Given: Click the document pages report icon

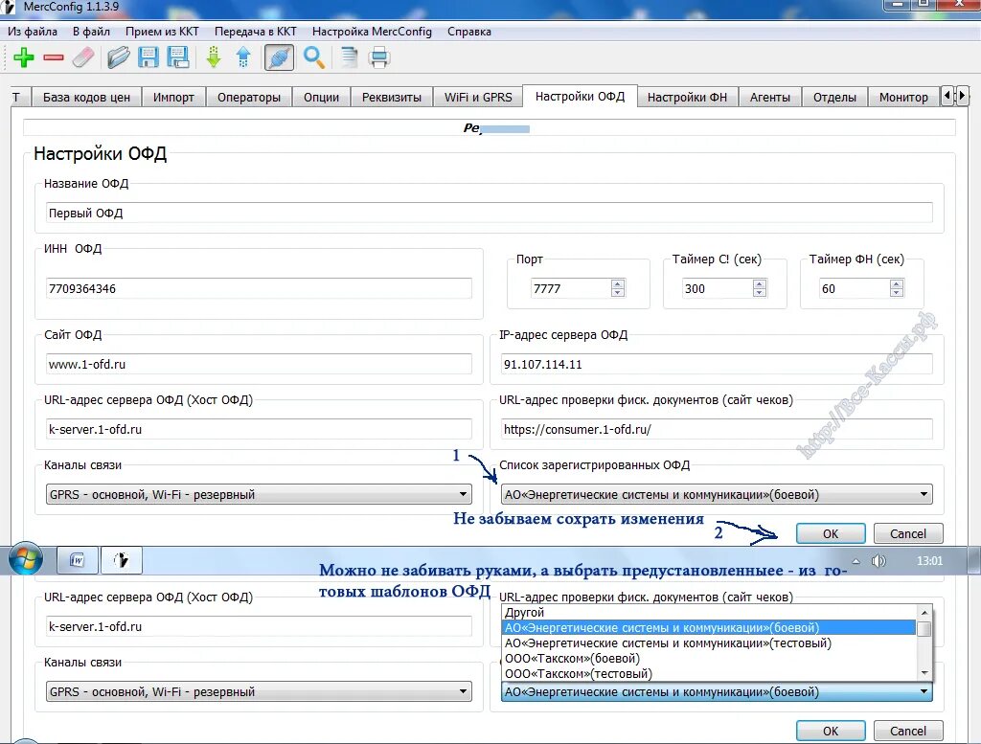Looking at the screenshot, I should pyautogui.click(x=349, y=57).
